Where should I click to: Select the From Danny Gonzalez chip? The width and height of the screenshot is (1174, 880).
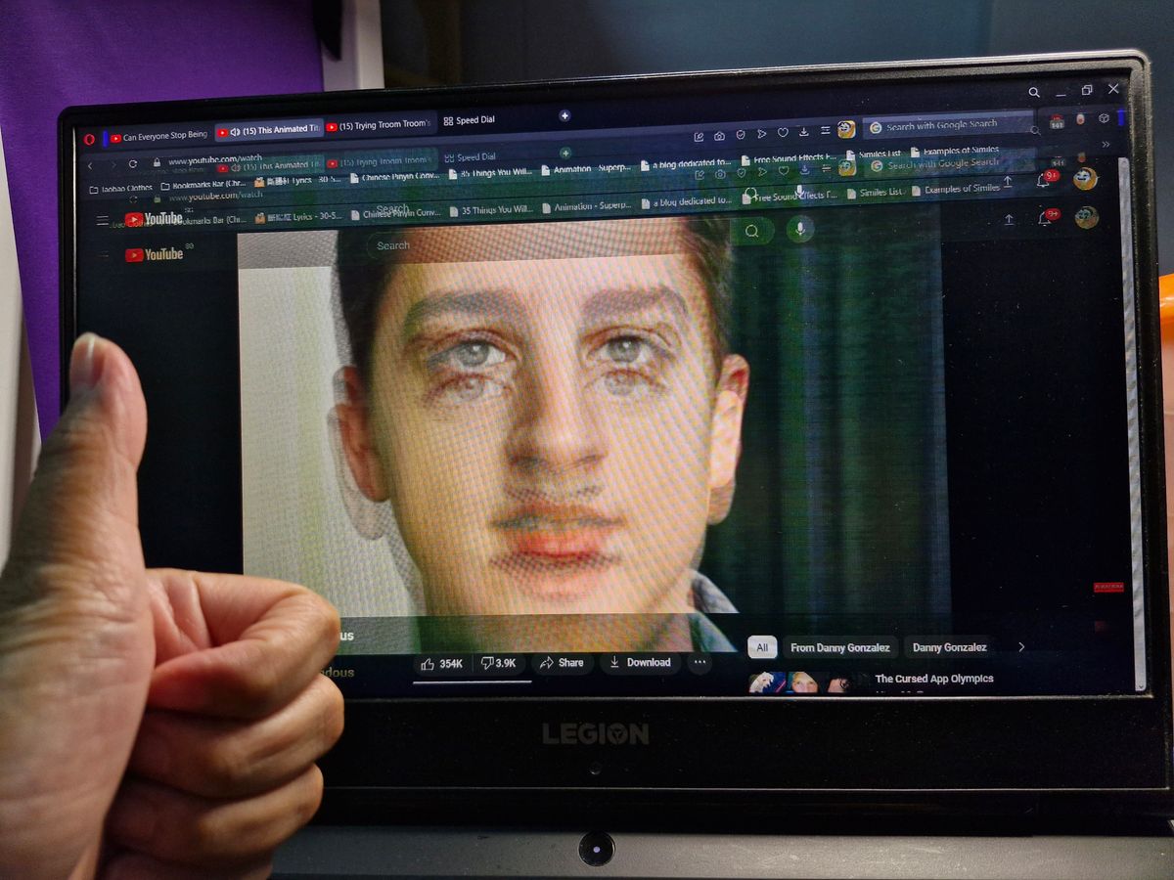[x=840, y=647]
